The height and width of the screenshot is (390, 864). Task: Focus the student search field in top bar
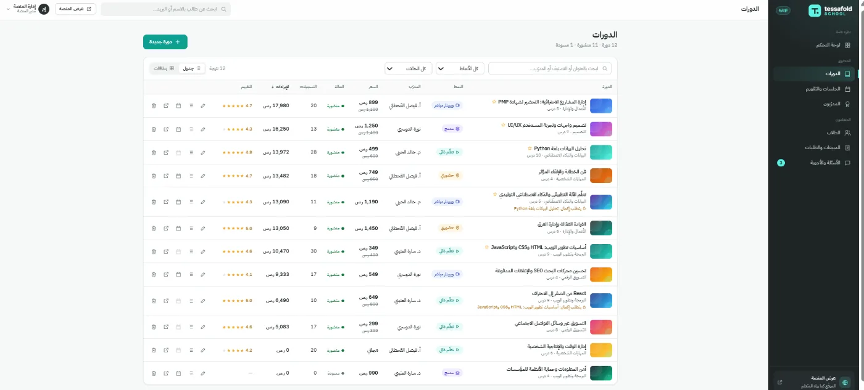coord(165,9)
